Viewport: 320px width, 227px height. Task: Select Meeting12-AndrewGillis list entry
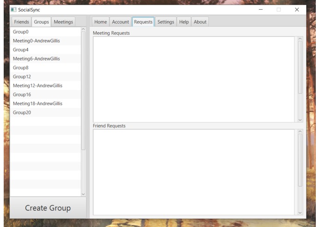46,85
